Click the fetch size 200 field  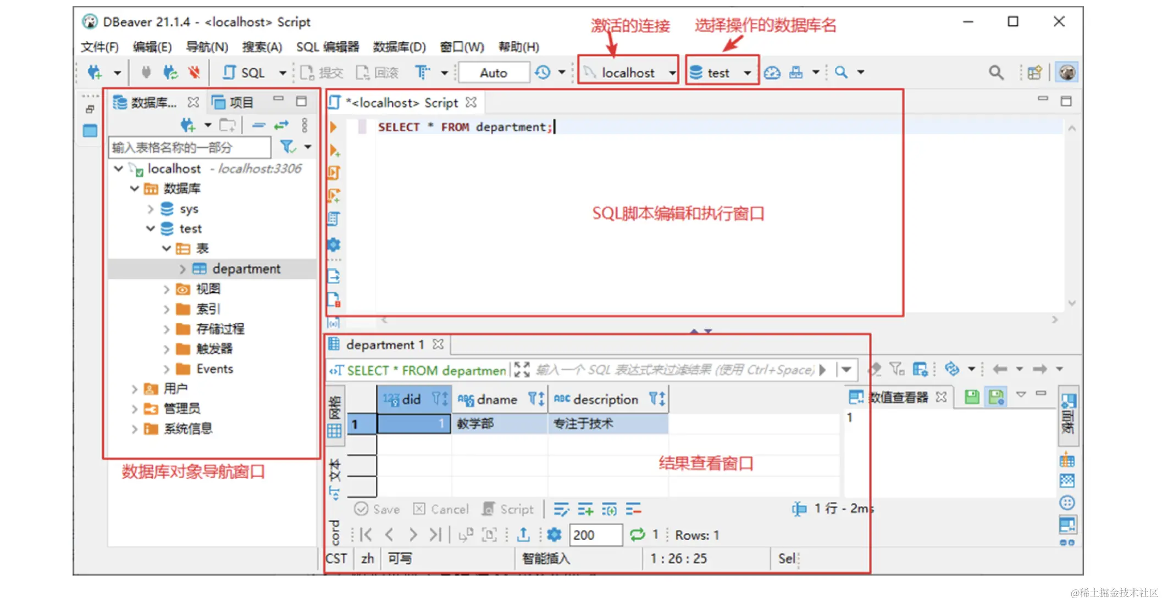[x=596, y=534]
